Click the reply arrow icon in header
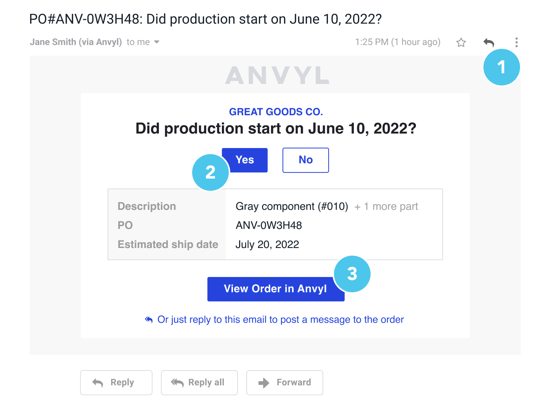The image size is (549, 409). 489,42
